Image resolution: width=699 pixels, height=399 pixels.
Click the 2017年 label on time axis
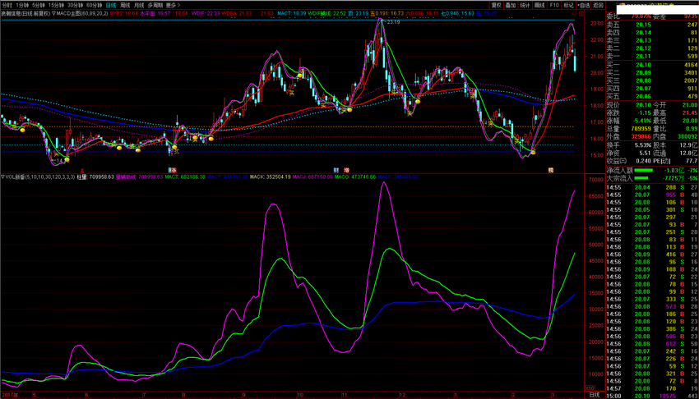coord(10,395)
